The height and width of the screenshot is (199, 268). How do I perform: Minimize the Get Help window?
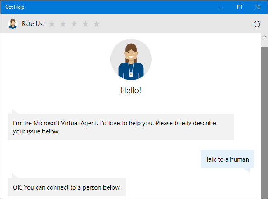(221, 7)
